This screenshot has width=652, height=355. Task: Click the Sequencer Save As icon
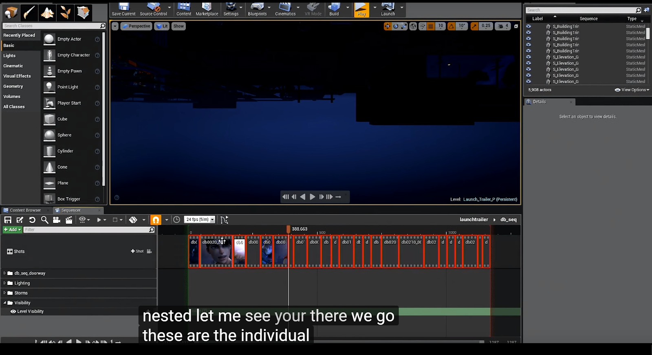(20, 220)
